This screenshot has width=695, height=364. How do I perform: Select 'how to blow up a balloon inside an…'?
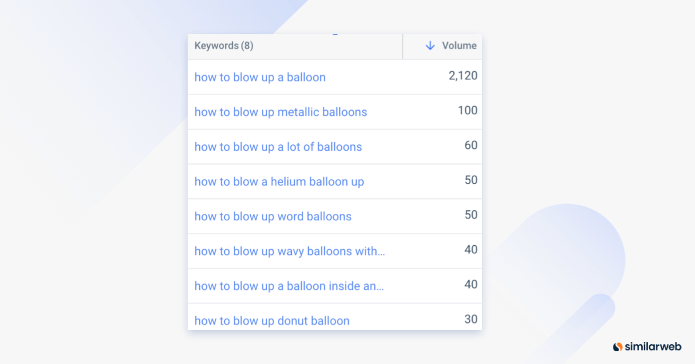289,286
